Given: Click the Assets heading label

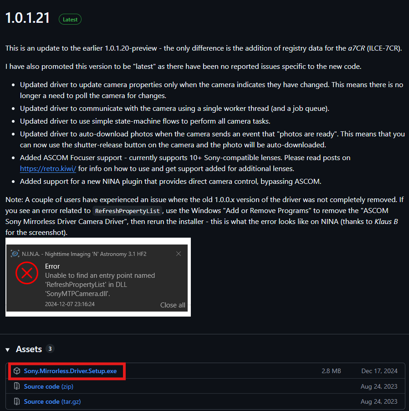Looking at the screenshot, I should (29, 349).
